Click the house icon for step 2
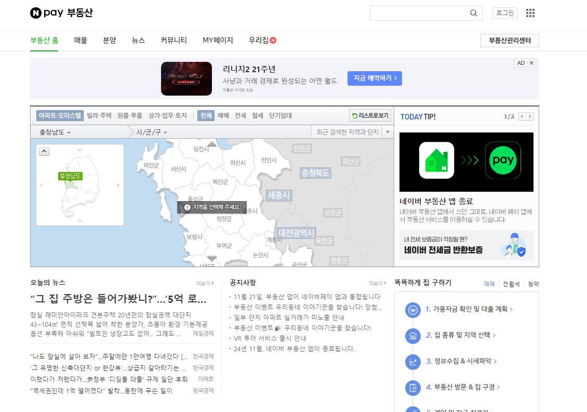Viewport: 587px width, 412px height. tap(413, 336)
